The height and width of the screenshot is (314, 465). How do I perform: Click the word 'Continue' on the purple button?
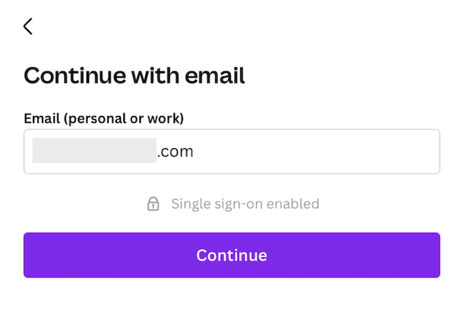(x=232, y=255)
